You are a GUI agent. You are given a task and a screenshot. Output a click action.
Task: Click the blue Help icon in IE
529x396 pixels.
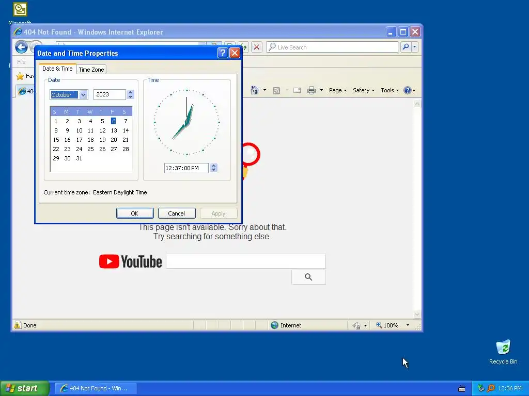(408, 90)
